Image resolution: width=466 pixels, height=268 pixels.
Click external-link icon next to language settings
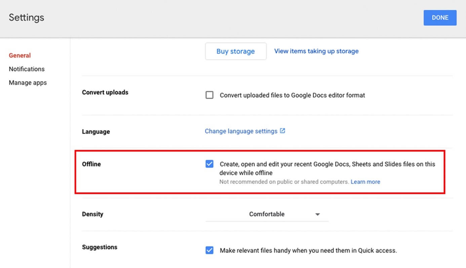[282, 131]
